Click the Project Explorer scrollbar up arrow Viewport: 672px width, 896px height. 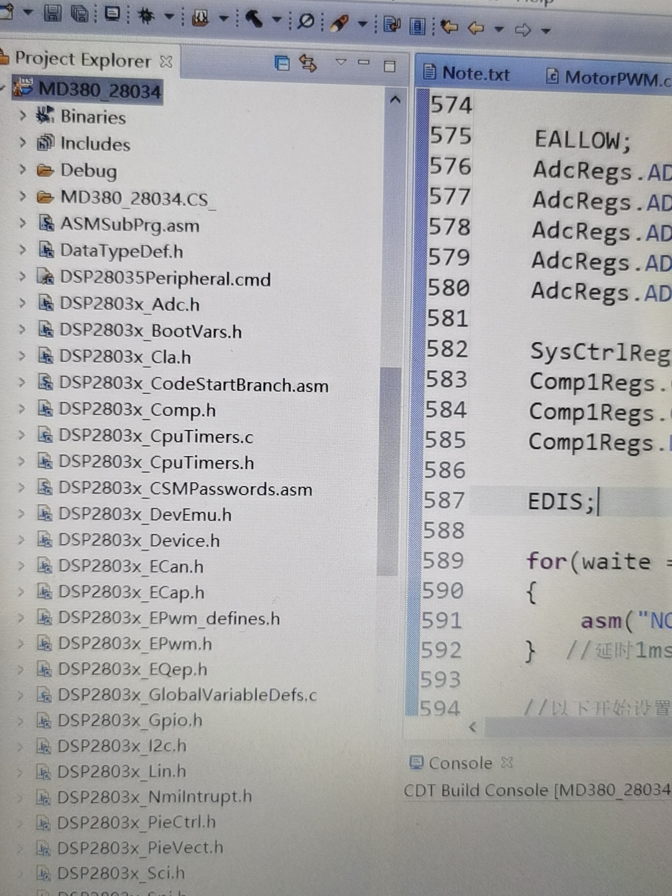(x=394, y=100)
